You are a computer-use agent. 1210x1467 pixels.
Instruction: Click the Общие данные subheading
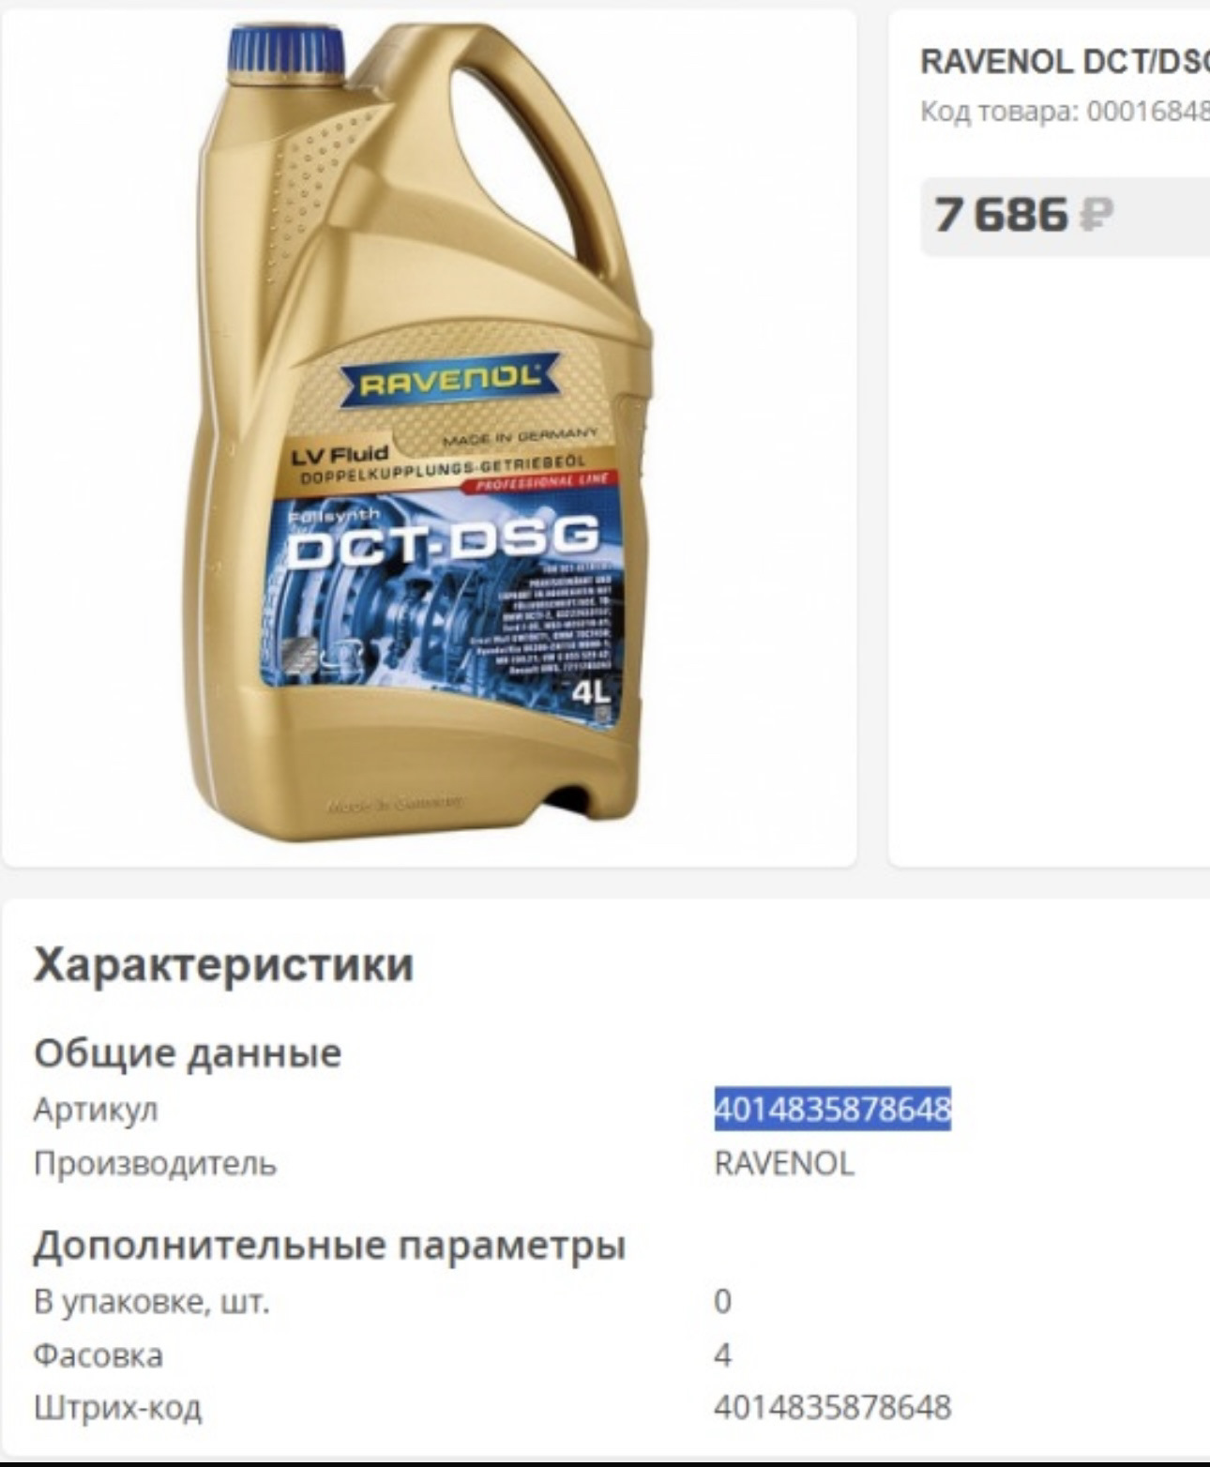(188, 1053)
